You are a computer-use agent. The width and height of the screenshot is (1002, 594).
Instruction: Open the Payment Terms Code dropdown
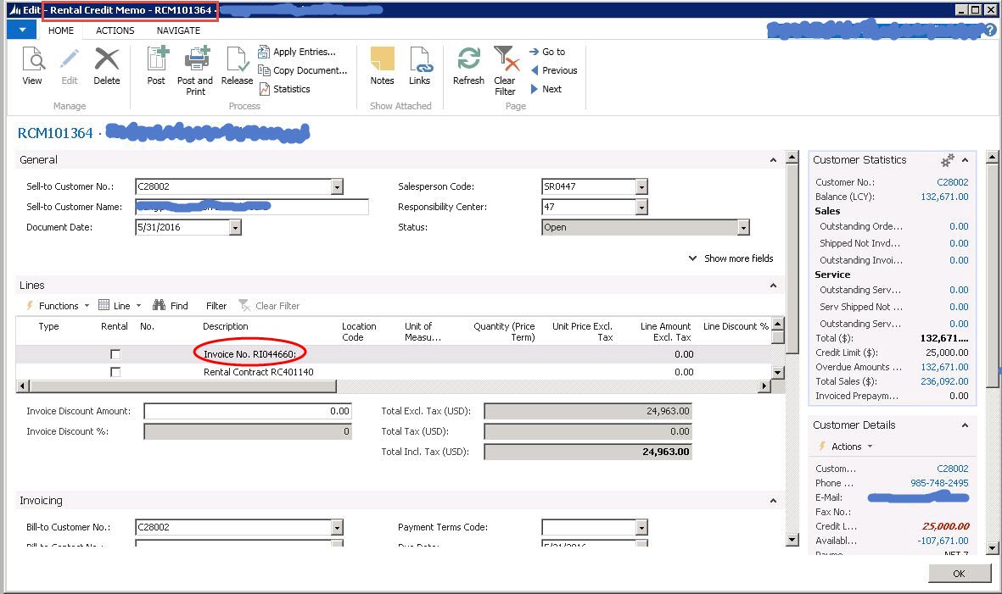(641, 527)
